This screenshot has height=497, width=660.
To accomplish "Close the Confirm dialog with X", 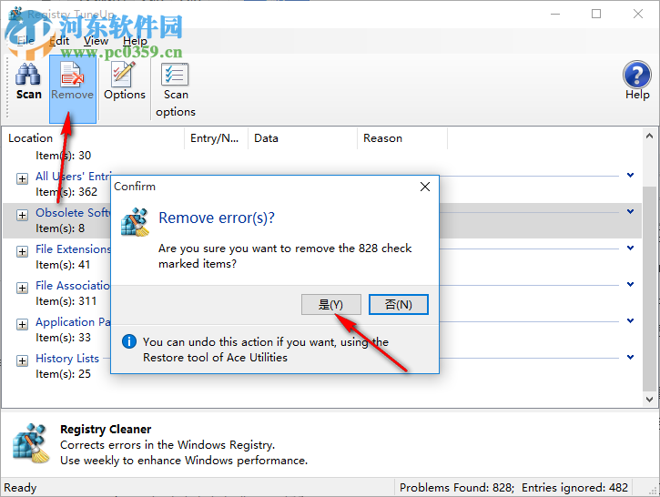I will 425,187.
